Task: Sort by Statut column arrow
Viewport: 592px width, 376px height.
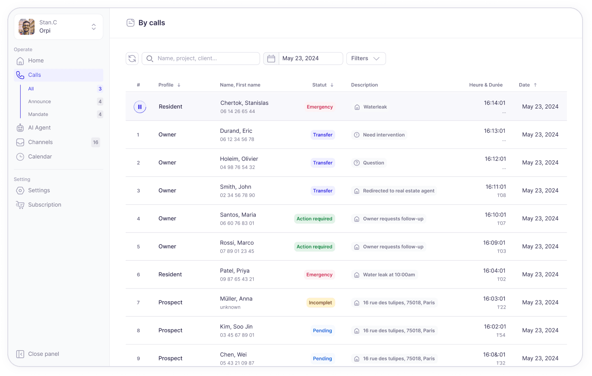Action: coord(332,85)
